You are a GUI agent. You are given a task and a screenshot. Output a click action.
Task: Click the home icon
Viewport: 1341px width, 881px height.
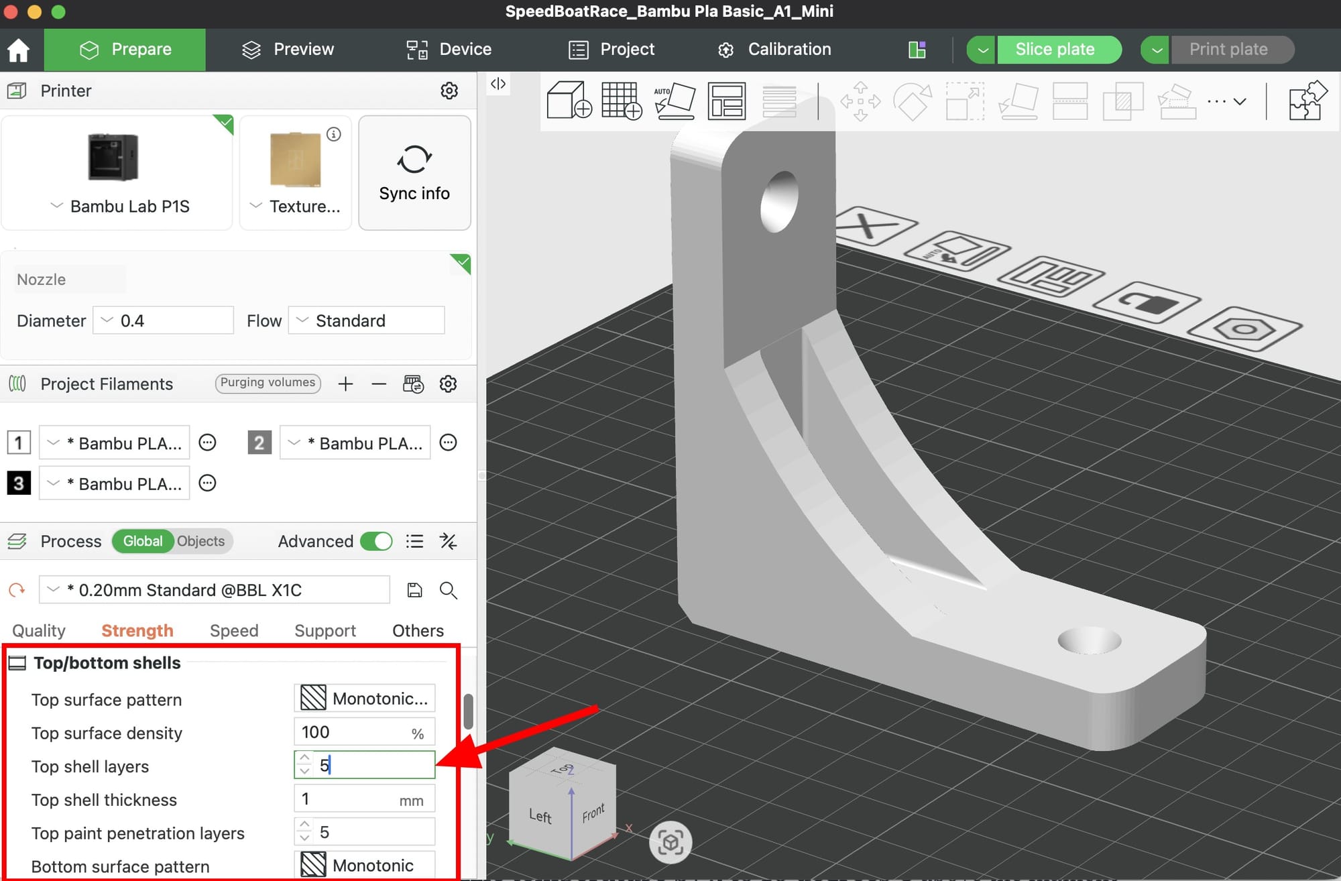tap(19, 50)
